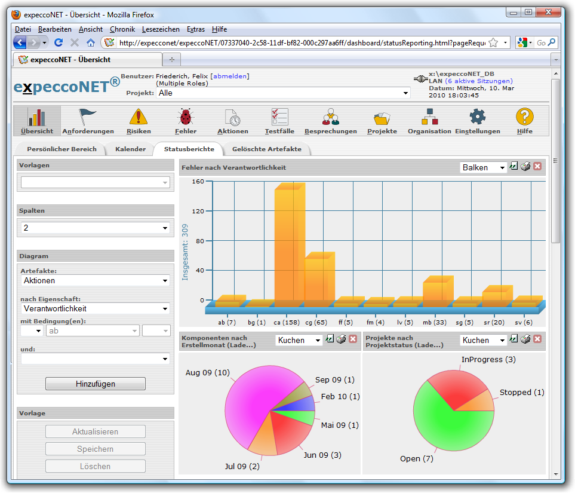This screenshot has height=493, width=575.
Task: Open the Spalten column count dropdown
Action: (96, 228)
